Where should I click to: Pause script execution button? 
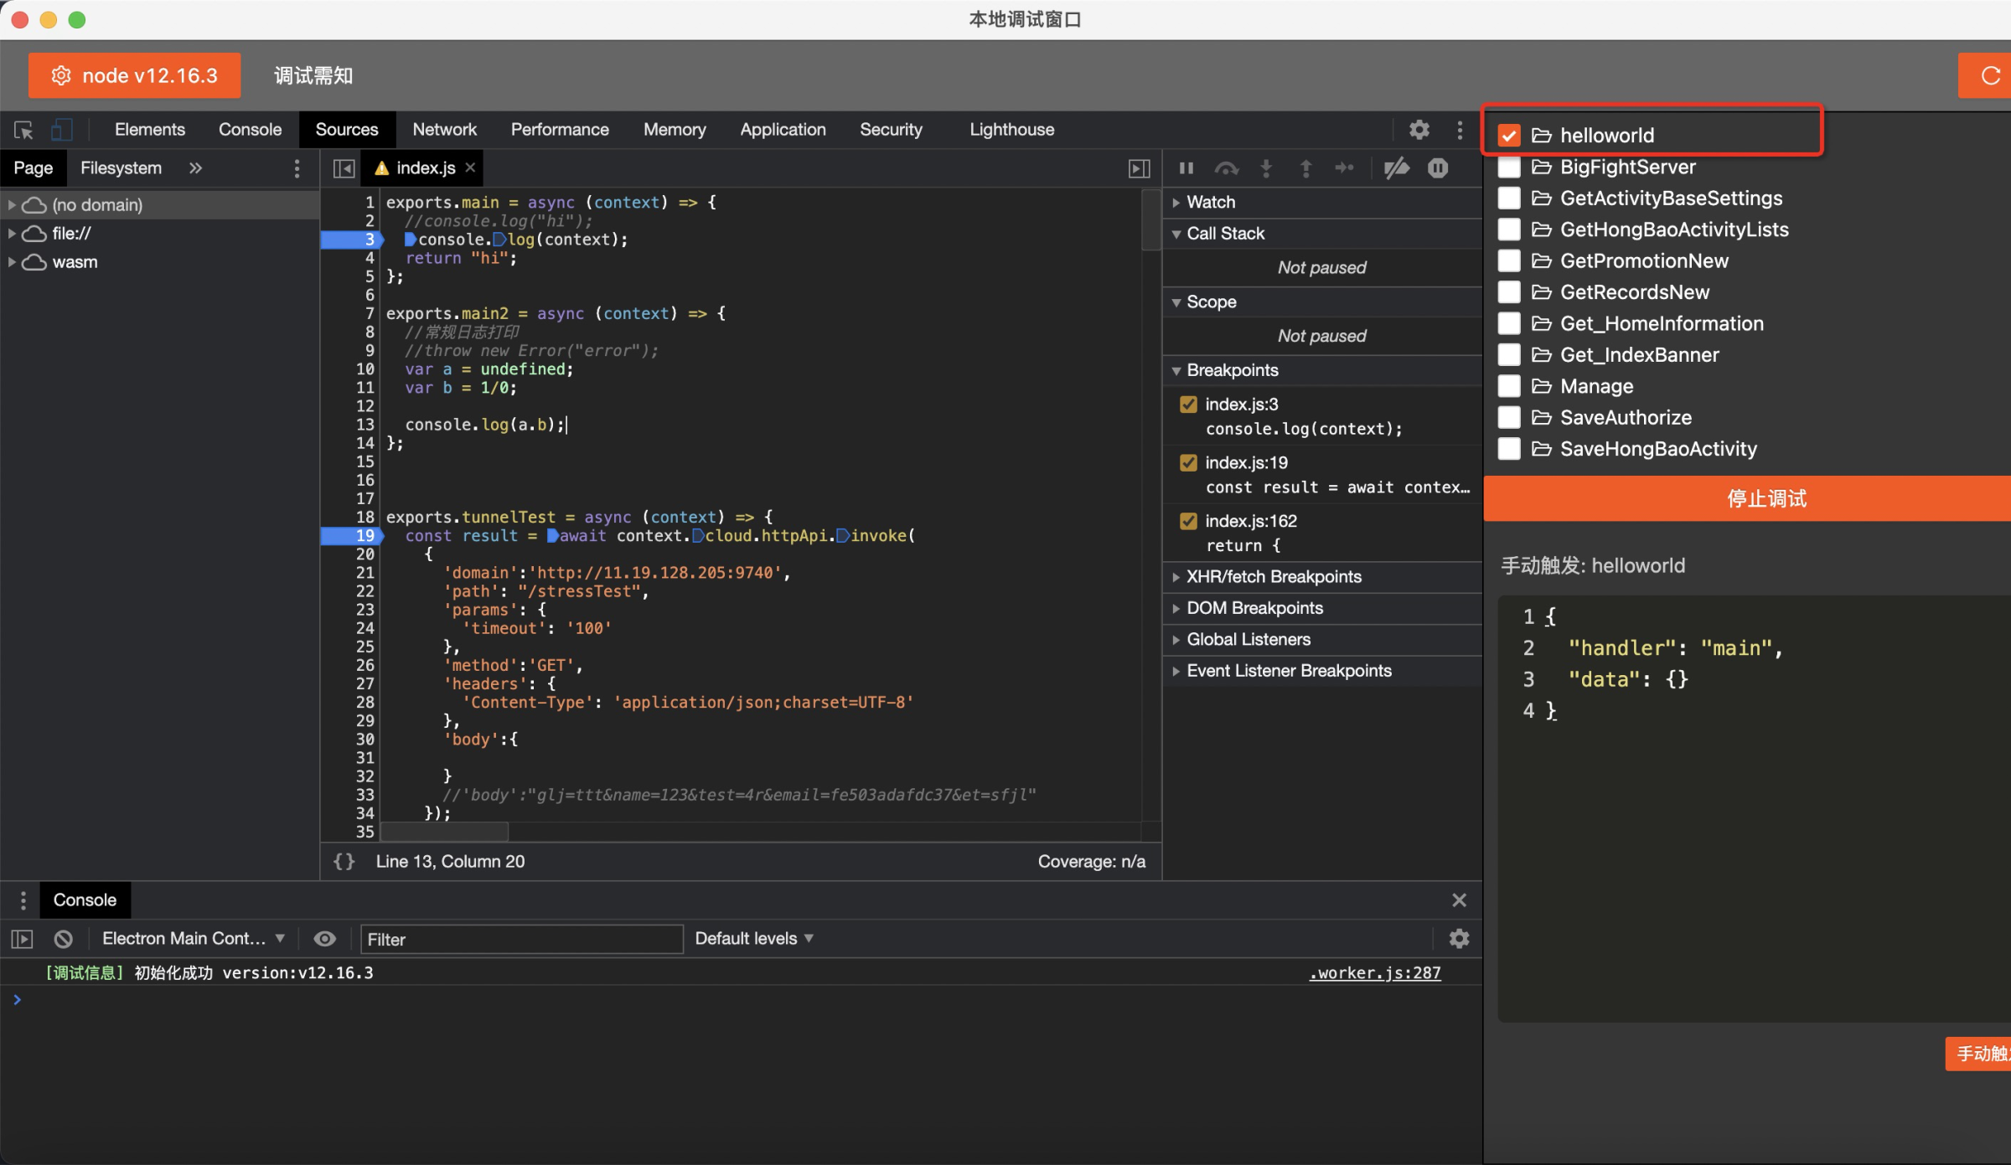tap(1186, 168)
